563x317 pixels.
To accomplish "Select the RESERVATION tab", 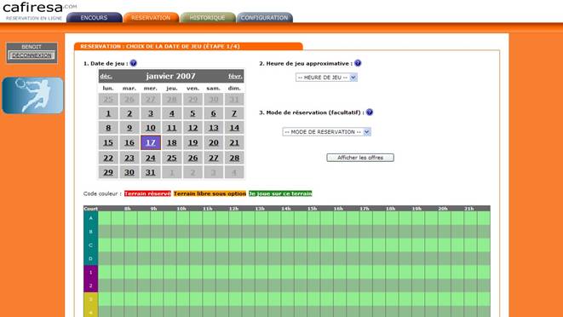I will [151, 18].
